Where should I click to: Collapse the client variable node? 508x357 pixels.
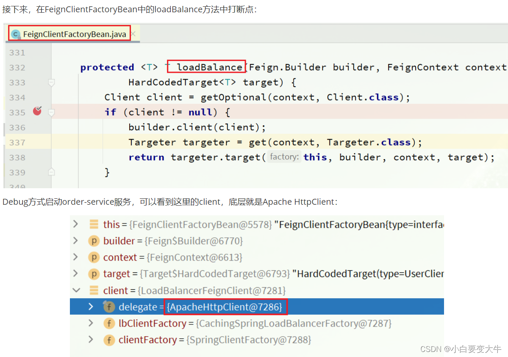(76, 290)
